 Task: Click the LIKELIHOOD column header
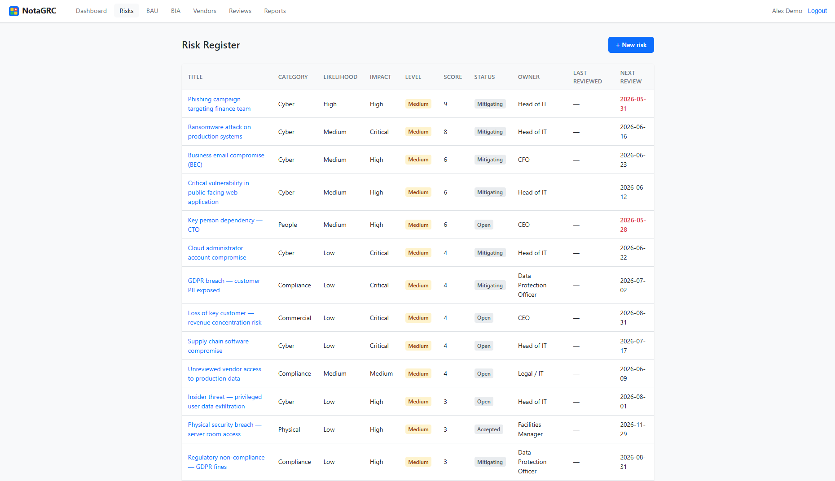point(340,77)
